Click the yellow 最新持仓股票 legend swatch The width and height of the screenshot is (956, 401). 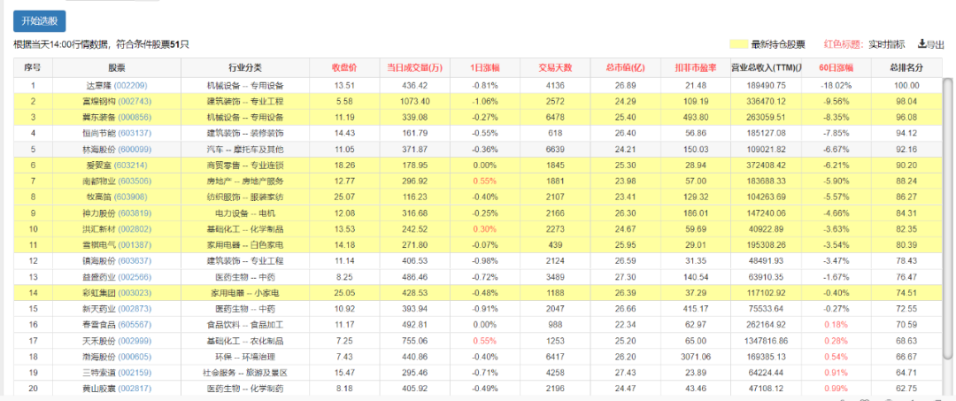739,44
